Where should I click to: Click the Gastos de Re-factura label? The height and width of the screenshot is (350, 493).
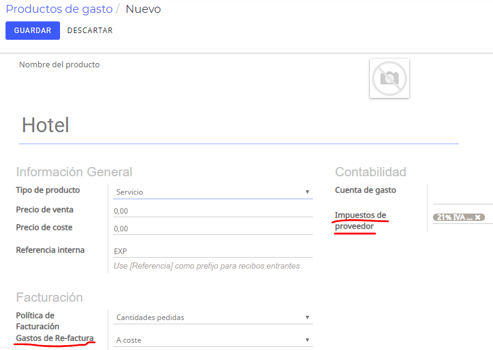[55, 338]
